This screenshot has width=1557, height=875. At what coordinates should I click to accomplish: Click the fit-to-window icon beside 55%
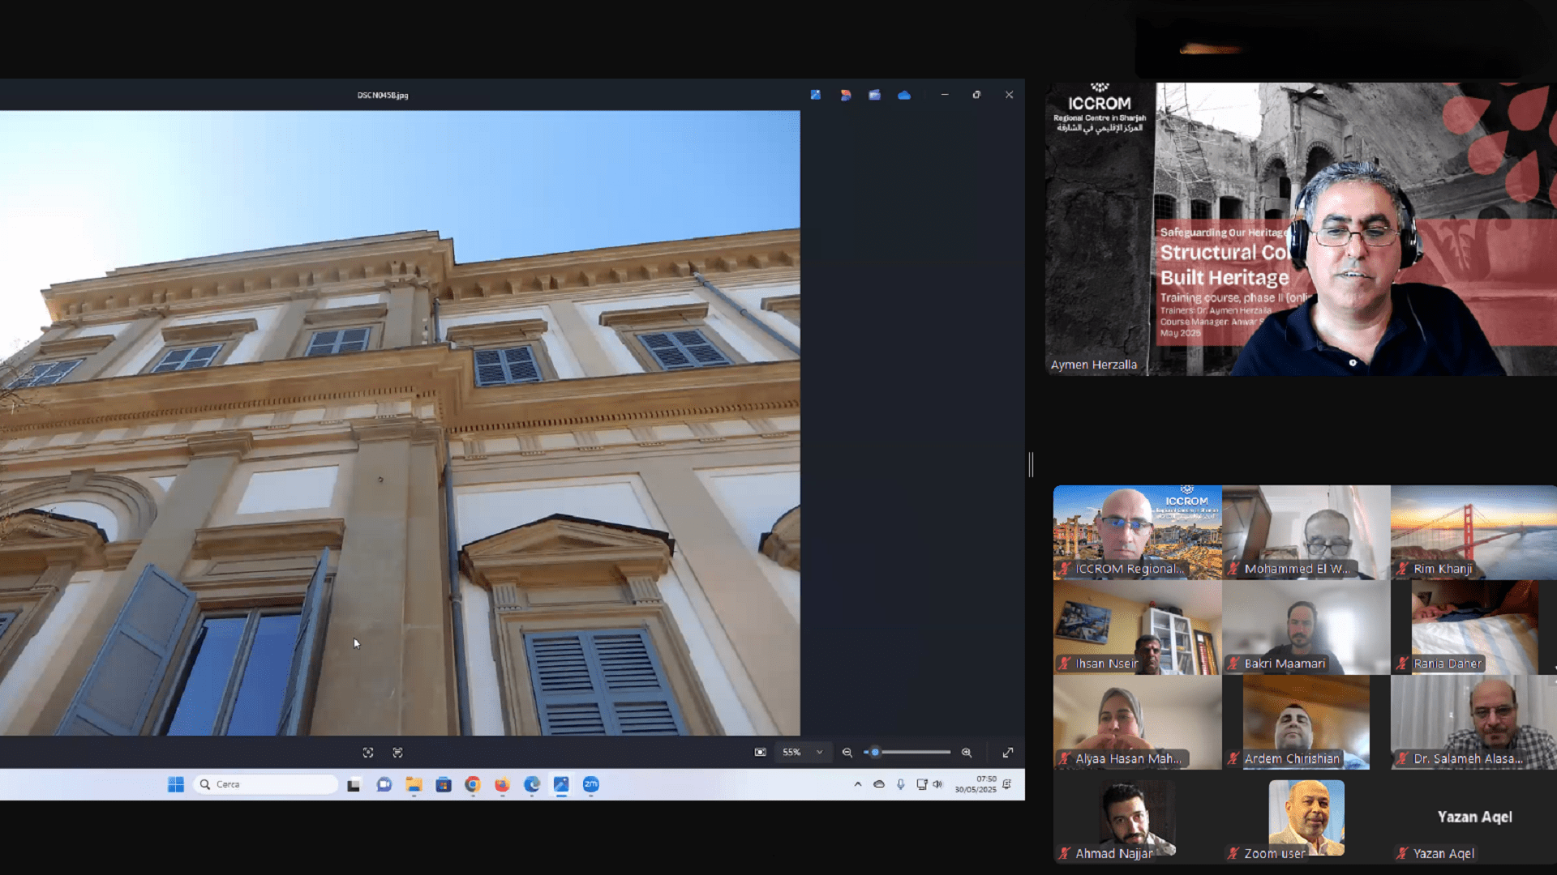pos(760,753)
